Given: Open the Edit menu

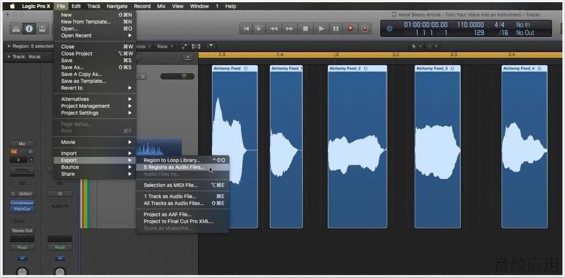Looking at the screenshot, I should pyautogui.click(x=76, y=6).
